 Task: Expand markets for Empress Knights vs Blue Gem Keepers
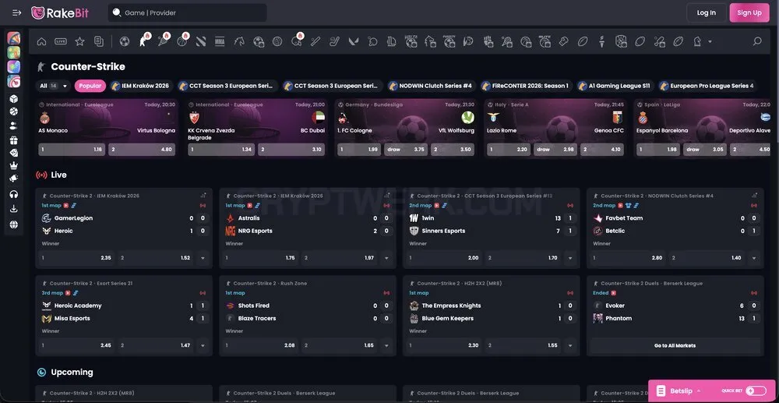click(x=570, y=345)
